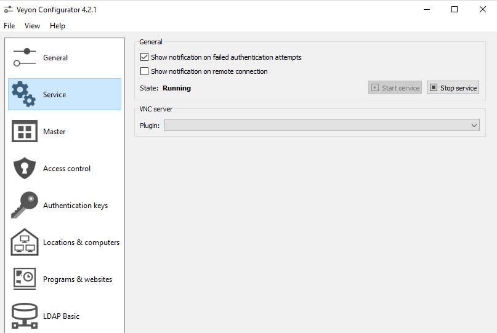The height and width of the screenshot is (333, 497).
Task: Click the Running state text
Action: [x=177, y=88]
